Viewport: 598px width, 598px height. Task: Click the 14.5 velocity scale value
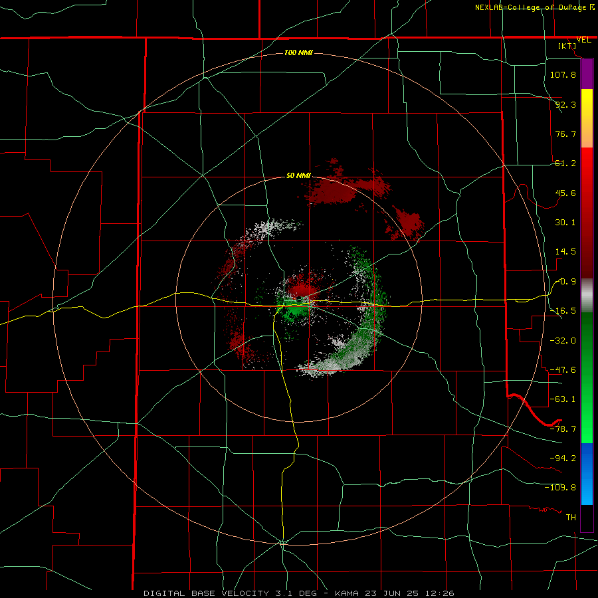[565, 252]
